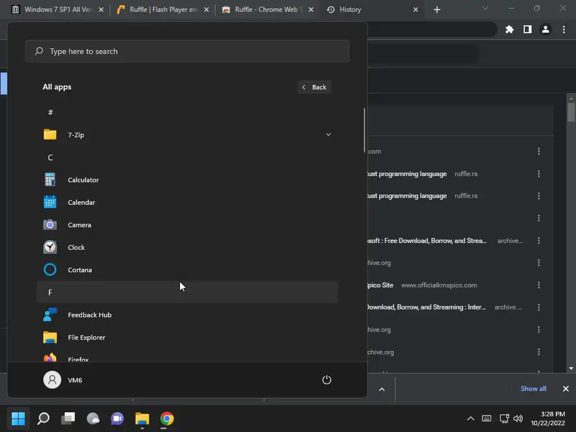Open Feedback Hub
This screenshot has height=432, width=576.
pos(187,315)
